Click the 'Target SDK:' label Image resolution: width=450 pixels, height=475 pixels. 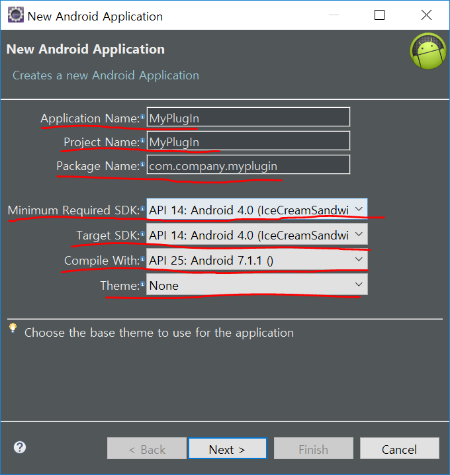[x=108, y=236]
